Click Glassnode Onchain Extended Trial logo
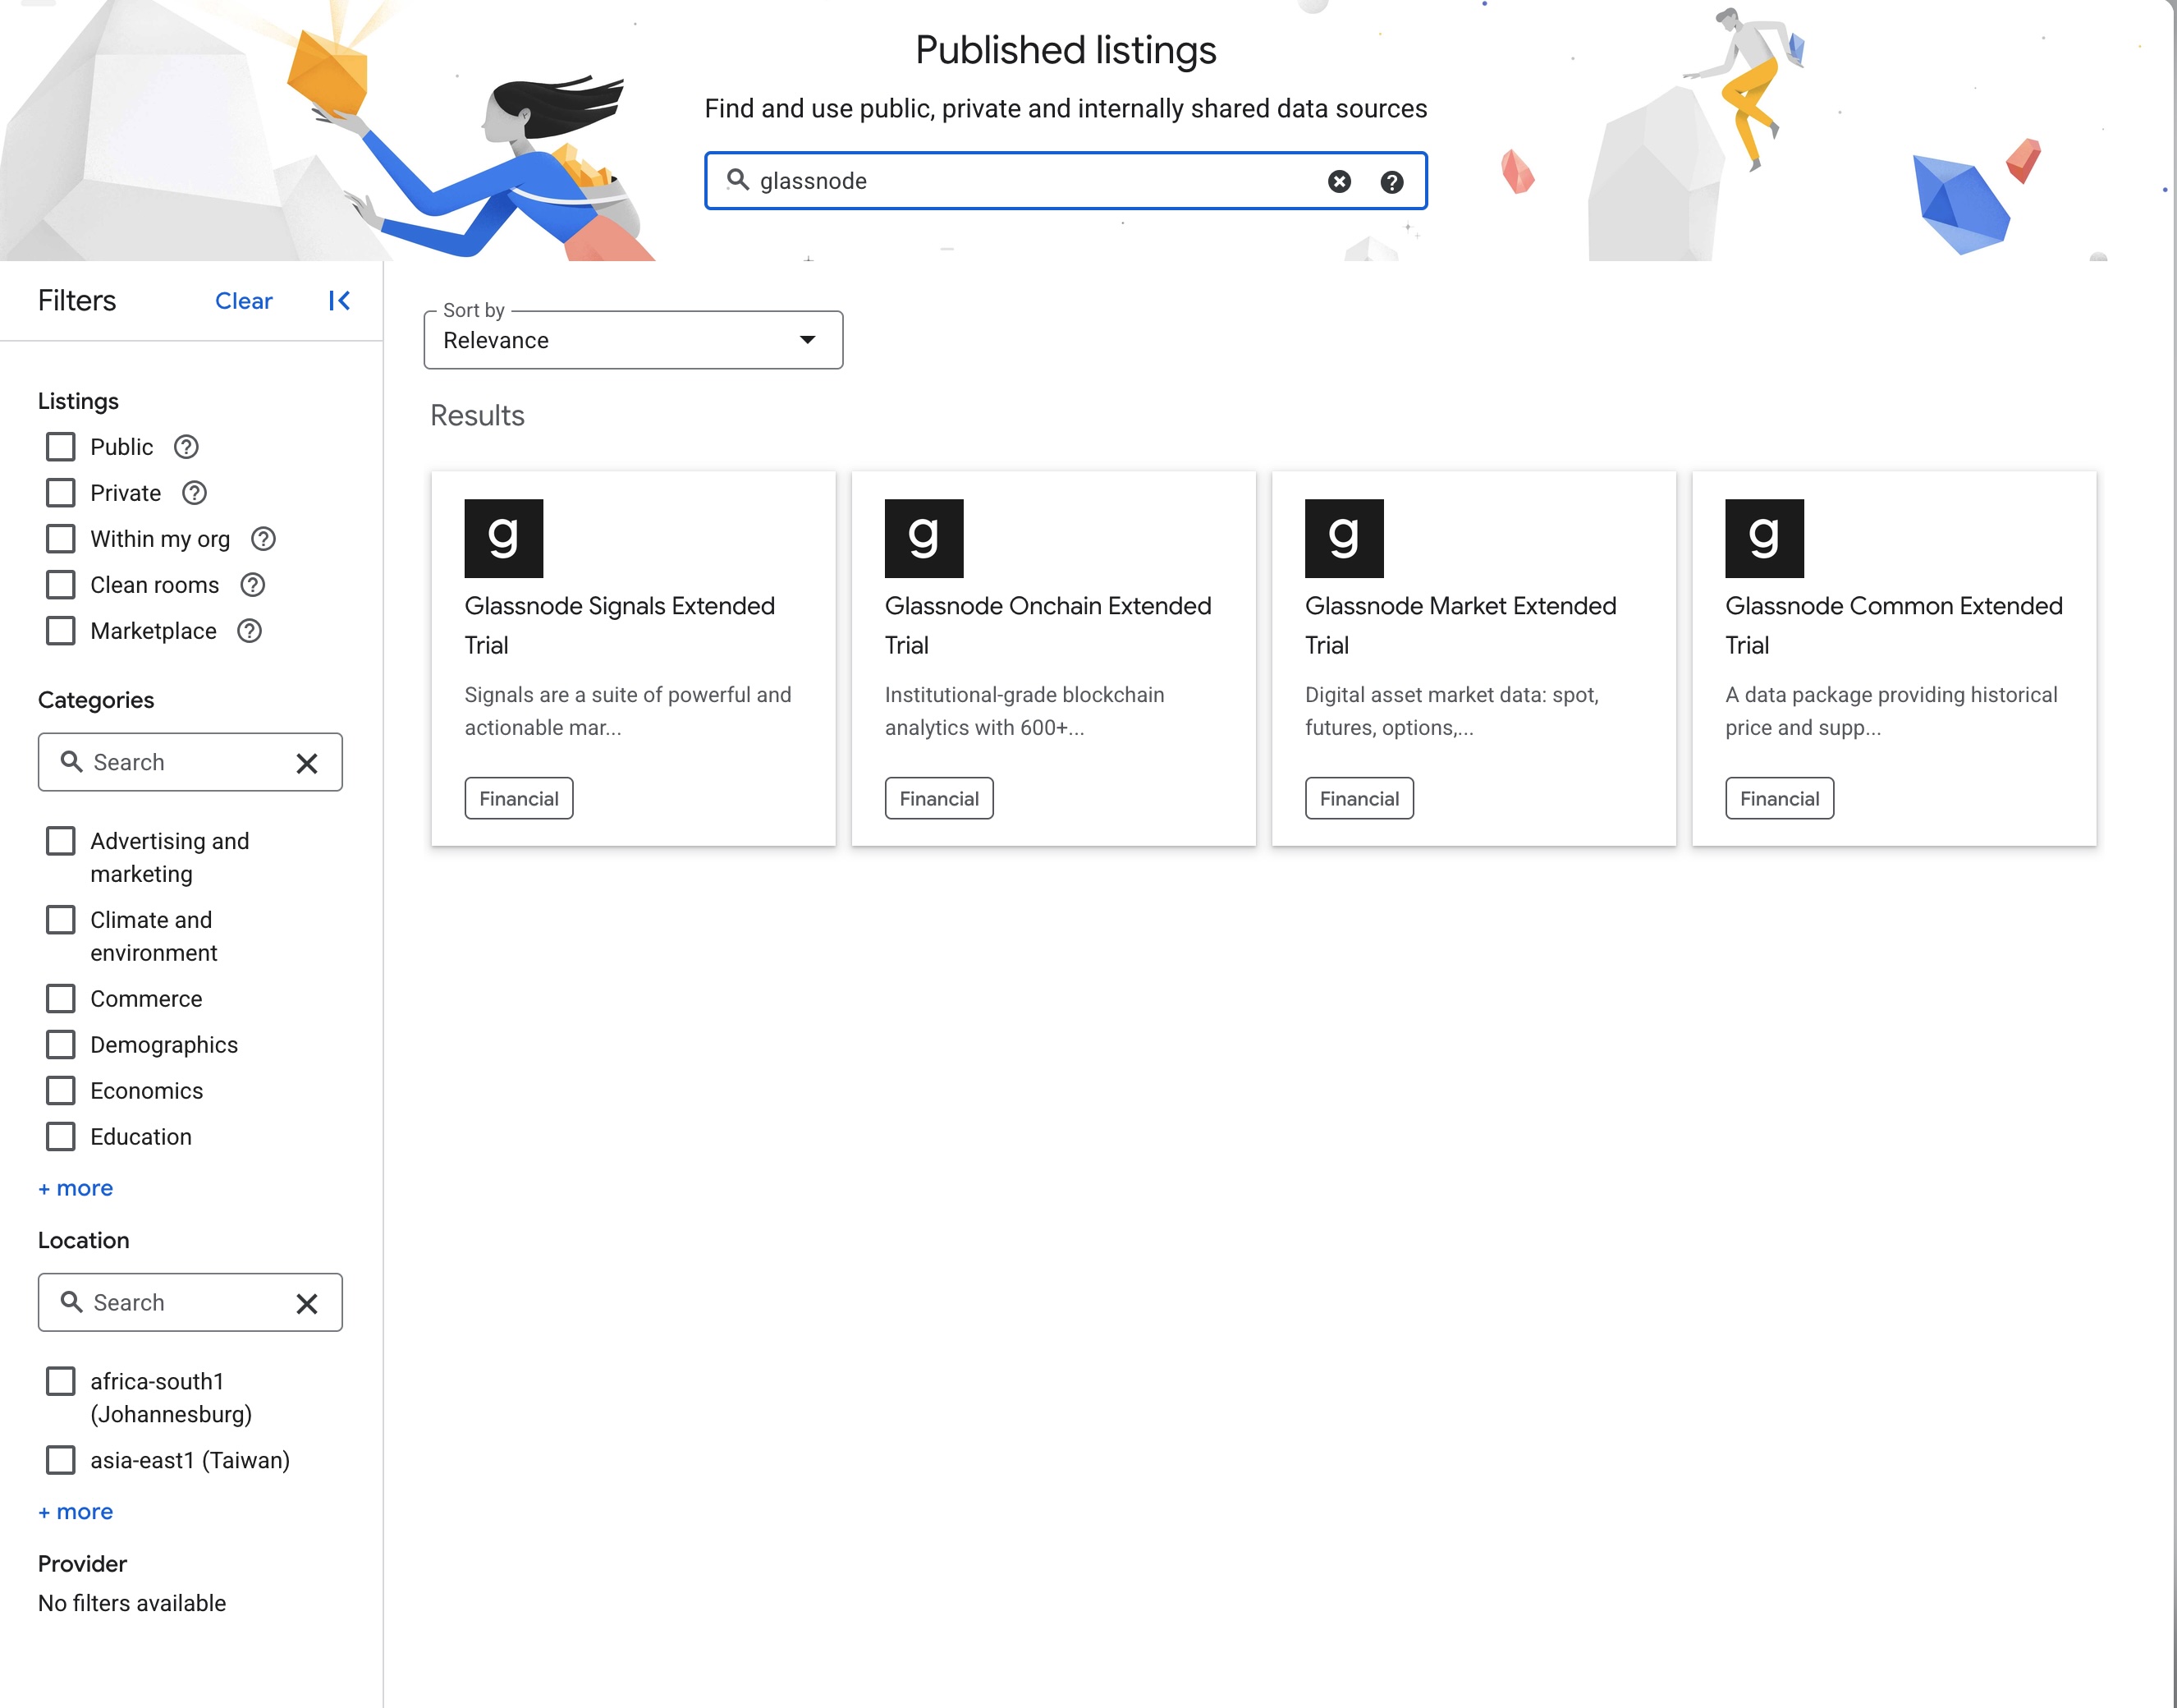Screen dimensions: 2177x1708 (924, 538)
